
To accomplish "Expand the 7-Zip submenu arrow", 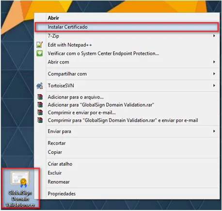I will [x=214, y=36].
